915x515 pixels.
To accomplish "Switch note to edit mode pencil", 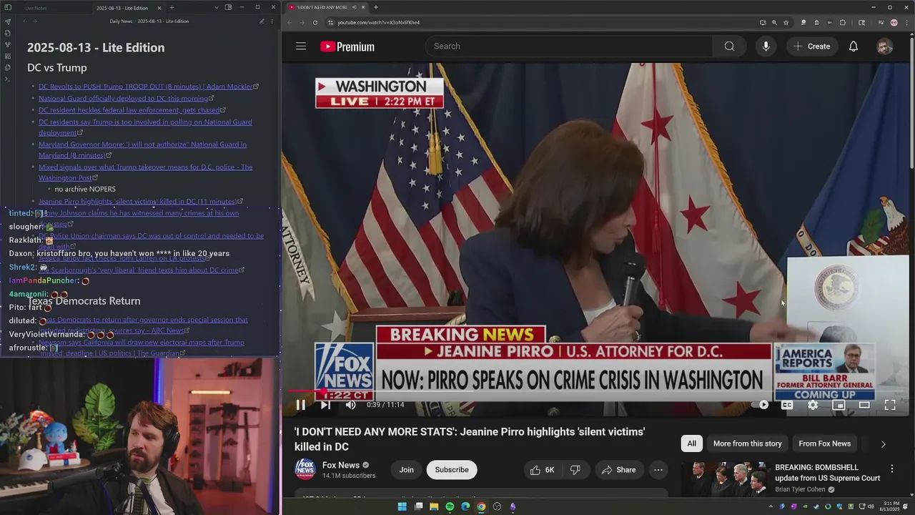I will coord(262,21).
